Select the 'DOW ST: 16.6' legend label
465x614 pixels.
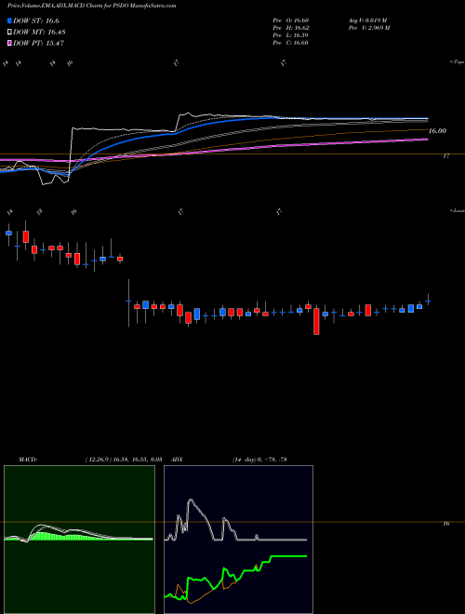coord(36,20)
